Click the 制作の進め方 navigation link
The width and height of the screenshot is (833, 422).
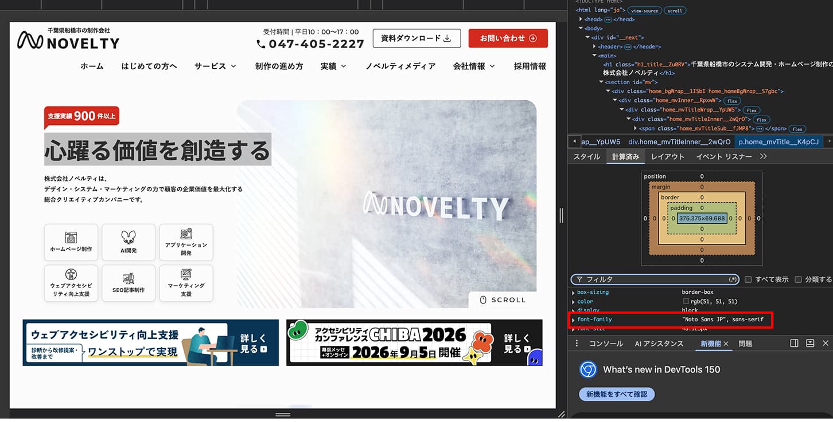(279, 66)
